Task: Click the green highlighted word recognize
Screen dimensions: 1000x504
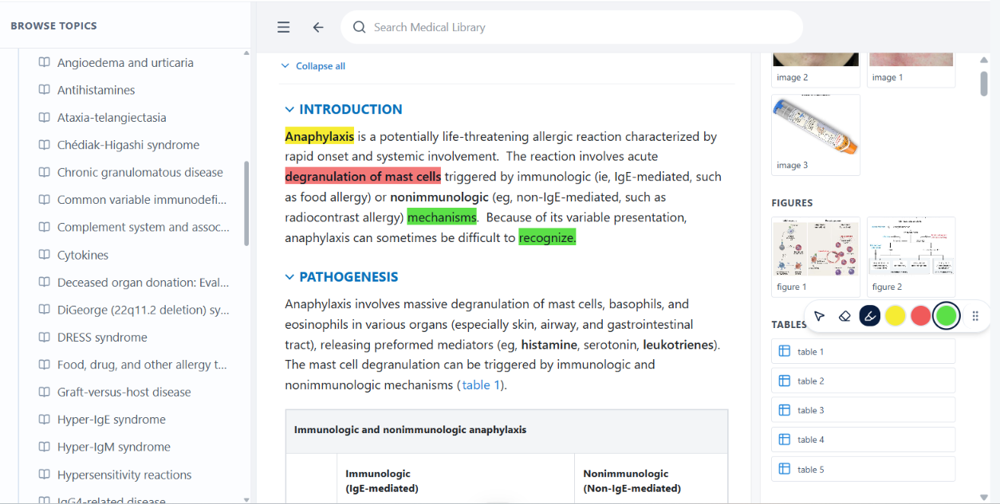Action: click(x=547, y=237)
